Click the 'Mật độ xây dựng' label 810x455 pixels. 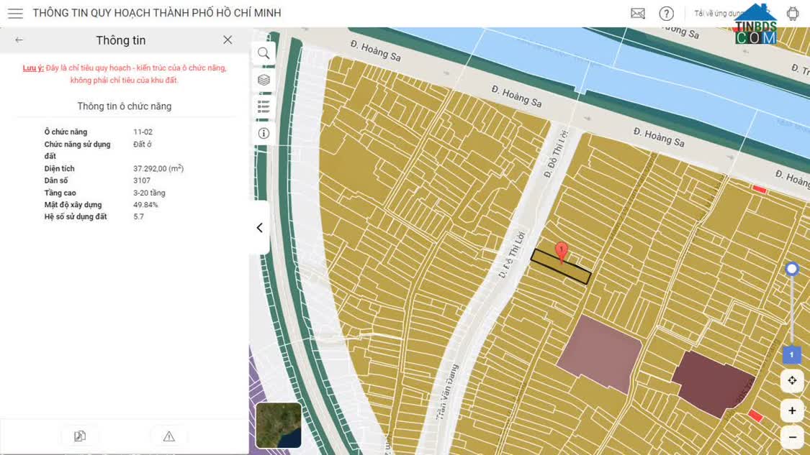[x=73, y=205]
